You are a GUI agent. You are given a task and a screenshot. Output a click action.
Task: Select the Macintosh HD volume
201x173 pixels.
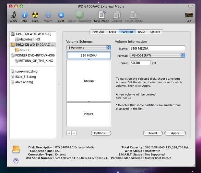click(33, 40)
